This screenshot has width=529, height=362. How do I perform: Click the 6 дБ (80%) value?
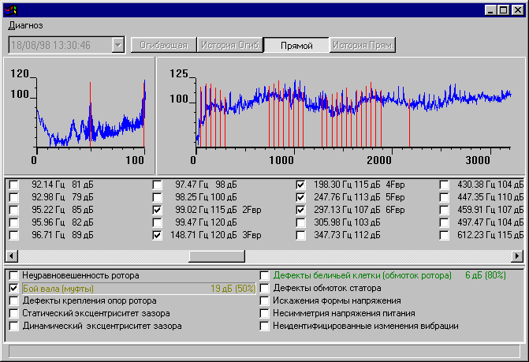click(x=486, y=275)
